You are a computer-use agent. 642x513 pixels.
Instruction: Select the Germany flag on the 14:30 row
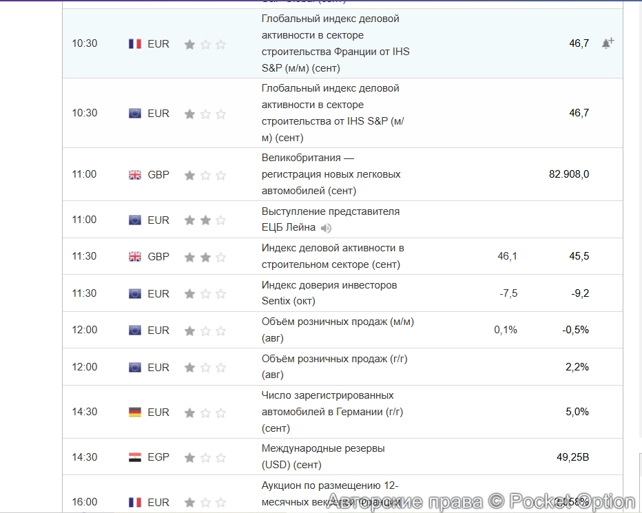tap(134, 412)
